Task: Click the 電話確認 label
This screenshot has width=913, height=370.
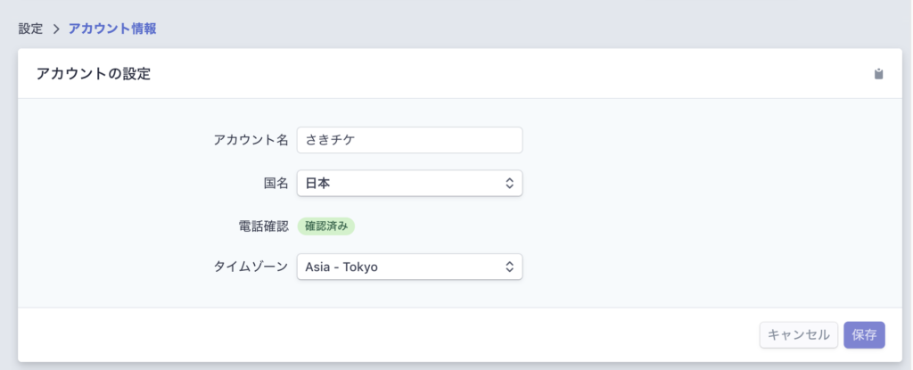Action: (264, 226)
